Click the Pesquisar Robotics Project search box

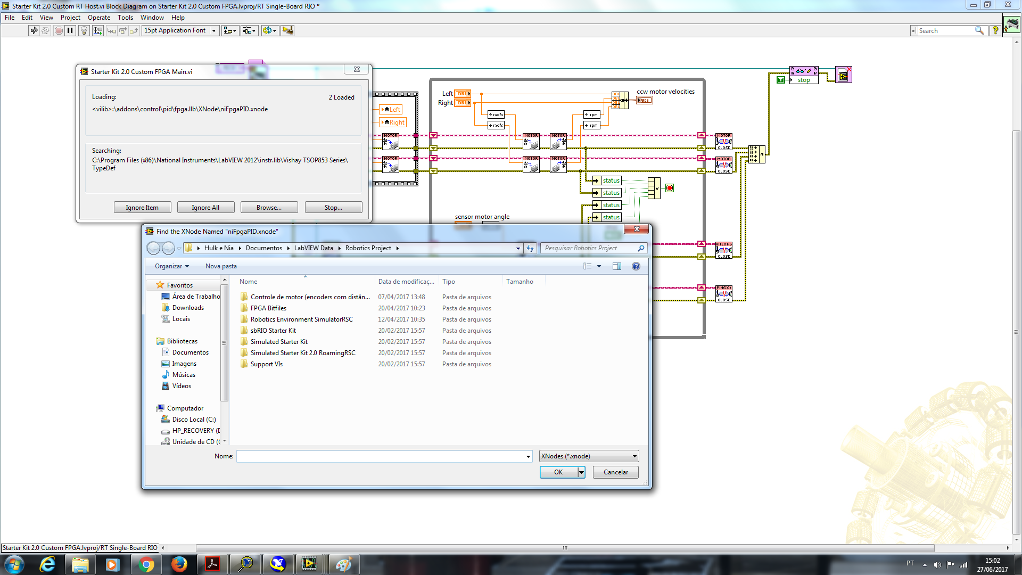594,248
